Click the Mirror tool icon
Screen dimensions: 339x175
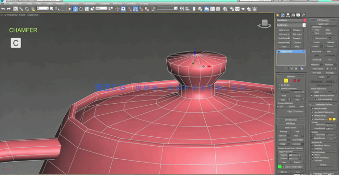pyautogui.click(x=182, y=9)
